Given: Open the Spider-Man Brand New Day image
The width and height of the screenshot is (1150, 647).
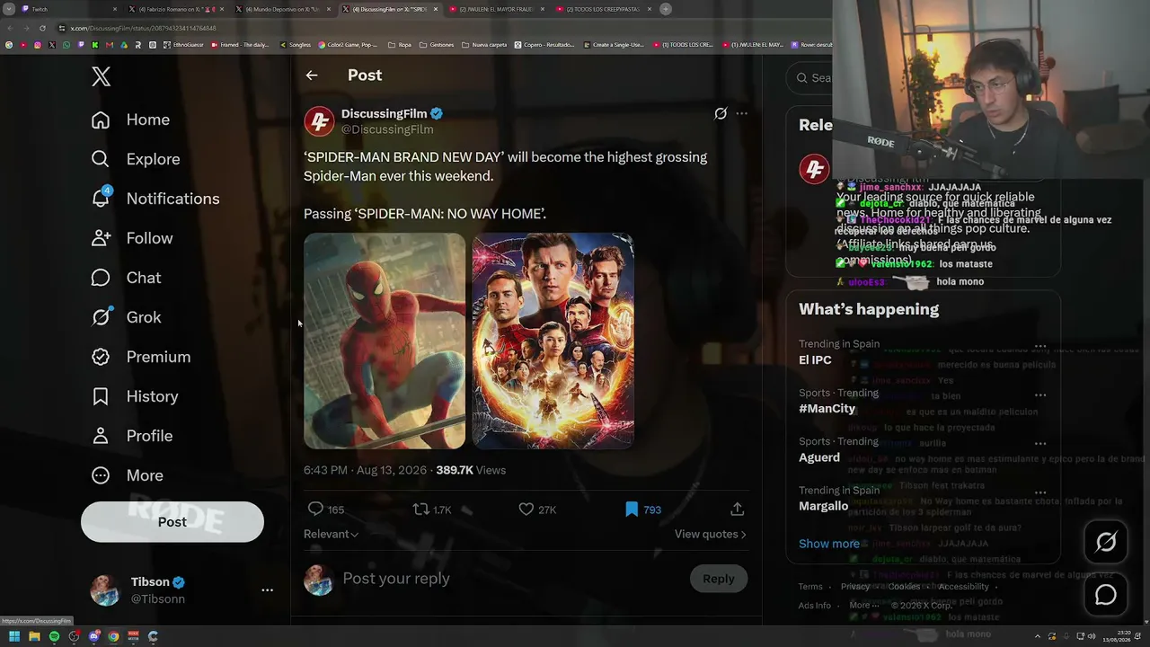Looking at the screenshot, I should click(385, 341).
